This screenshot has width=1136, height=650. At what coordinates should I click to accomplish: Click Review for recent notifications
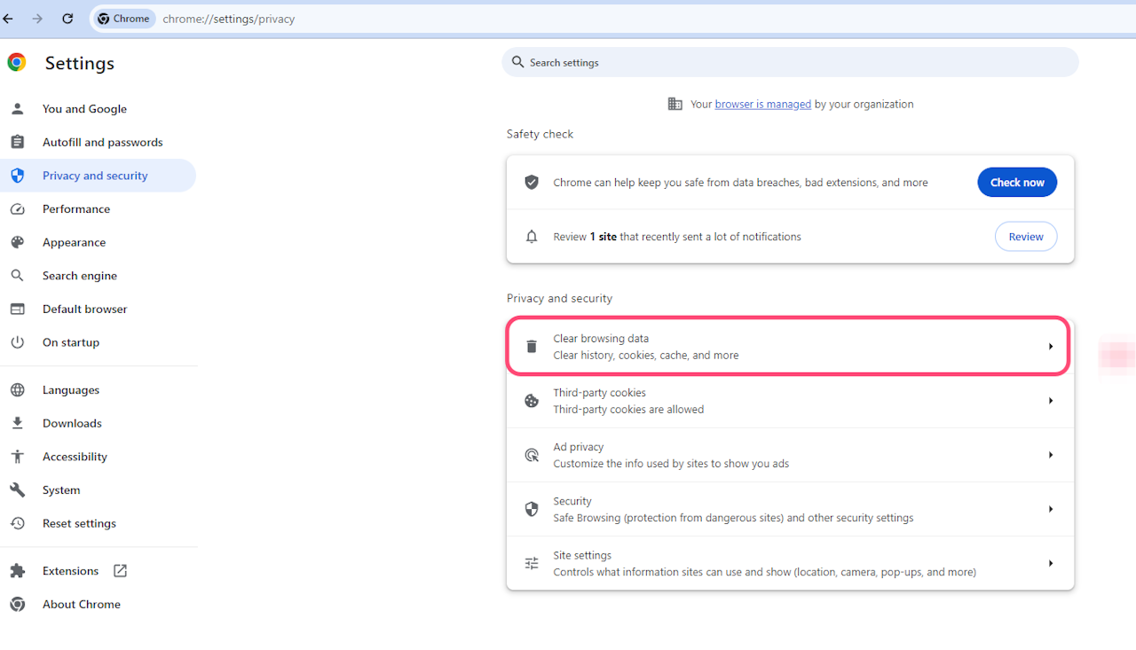coord(1025,236)
